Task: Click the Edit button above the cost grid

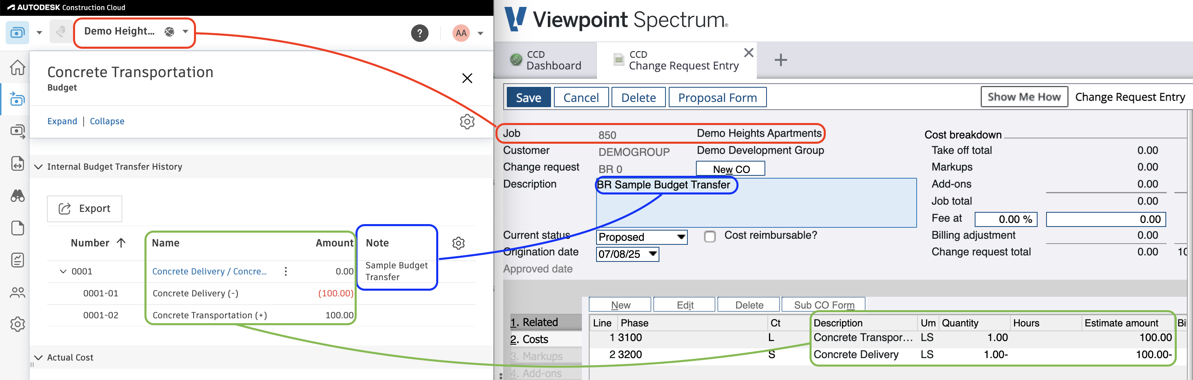Action: [685, 305]
